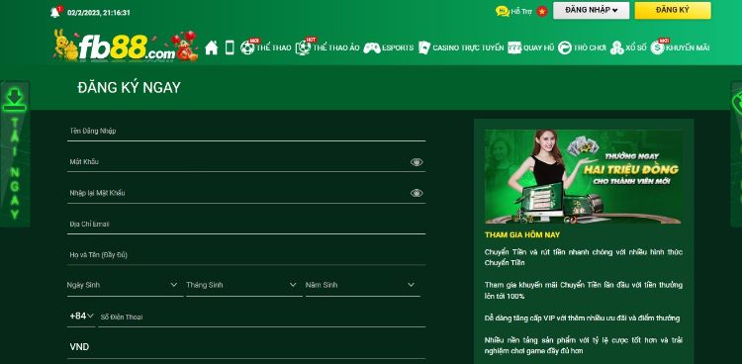Click the notification bell icon

(55, 12)
